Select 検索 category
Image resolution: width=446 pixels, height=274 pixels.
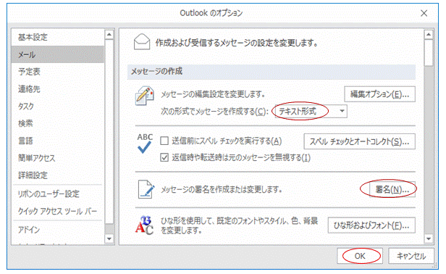(58, 123)
